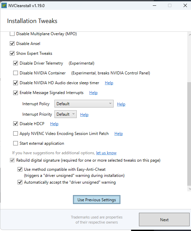Open Help for HD Audio sleep timer
The width and height of the screenshot is (191, 231).
(x=109, y=83)
